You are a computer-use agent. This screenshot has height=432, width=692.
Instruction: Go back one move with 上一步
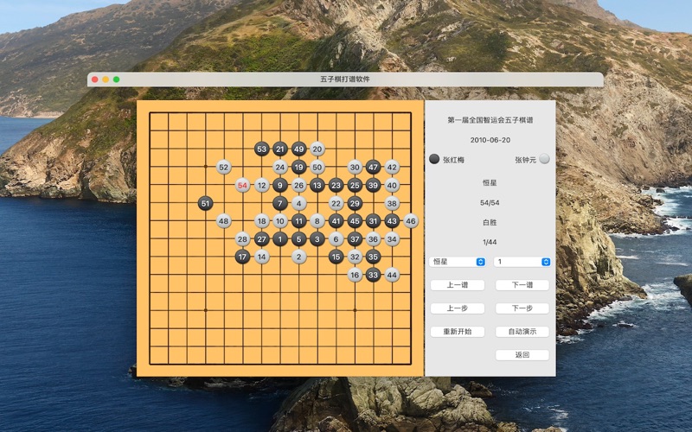click(458, 308)
